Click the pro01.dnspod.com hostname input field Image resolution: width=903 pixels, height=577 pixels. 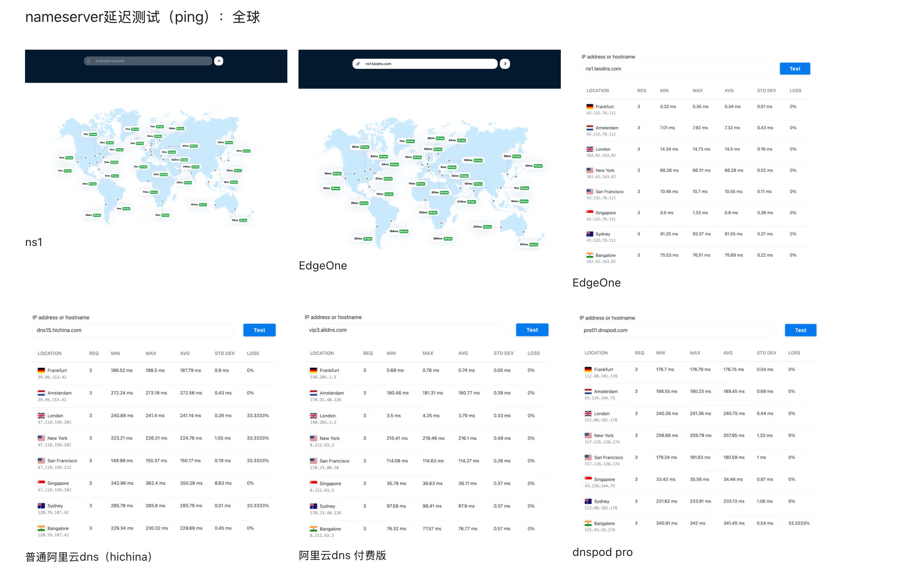point(677,330)
